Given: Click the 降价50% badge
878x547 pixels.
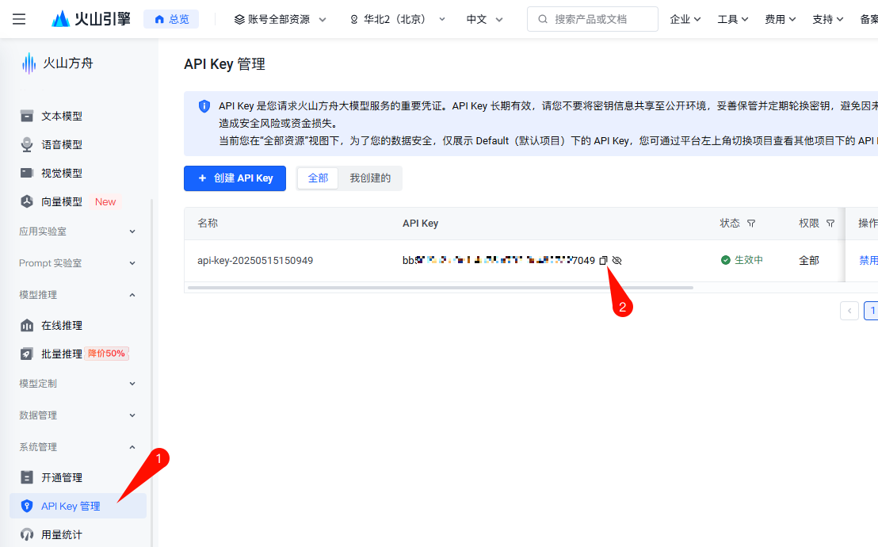Looking at the screenshot, I should [x=106, y=354].
